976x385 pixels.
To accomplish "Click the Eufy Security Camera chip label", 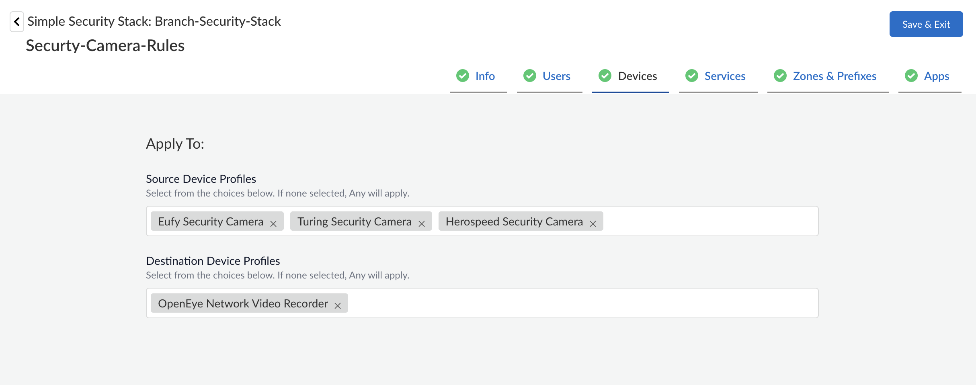I will tap(211, 221).
